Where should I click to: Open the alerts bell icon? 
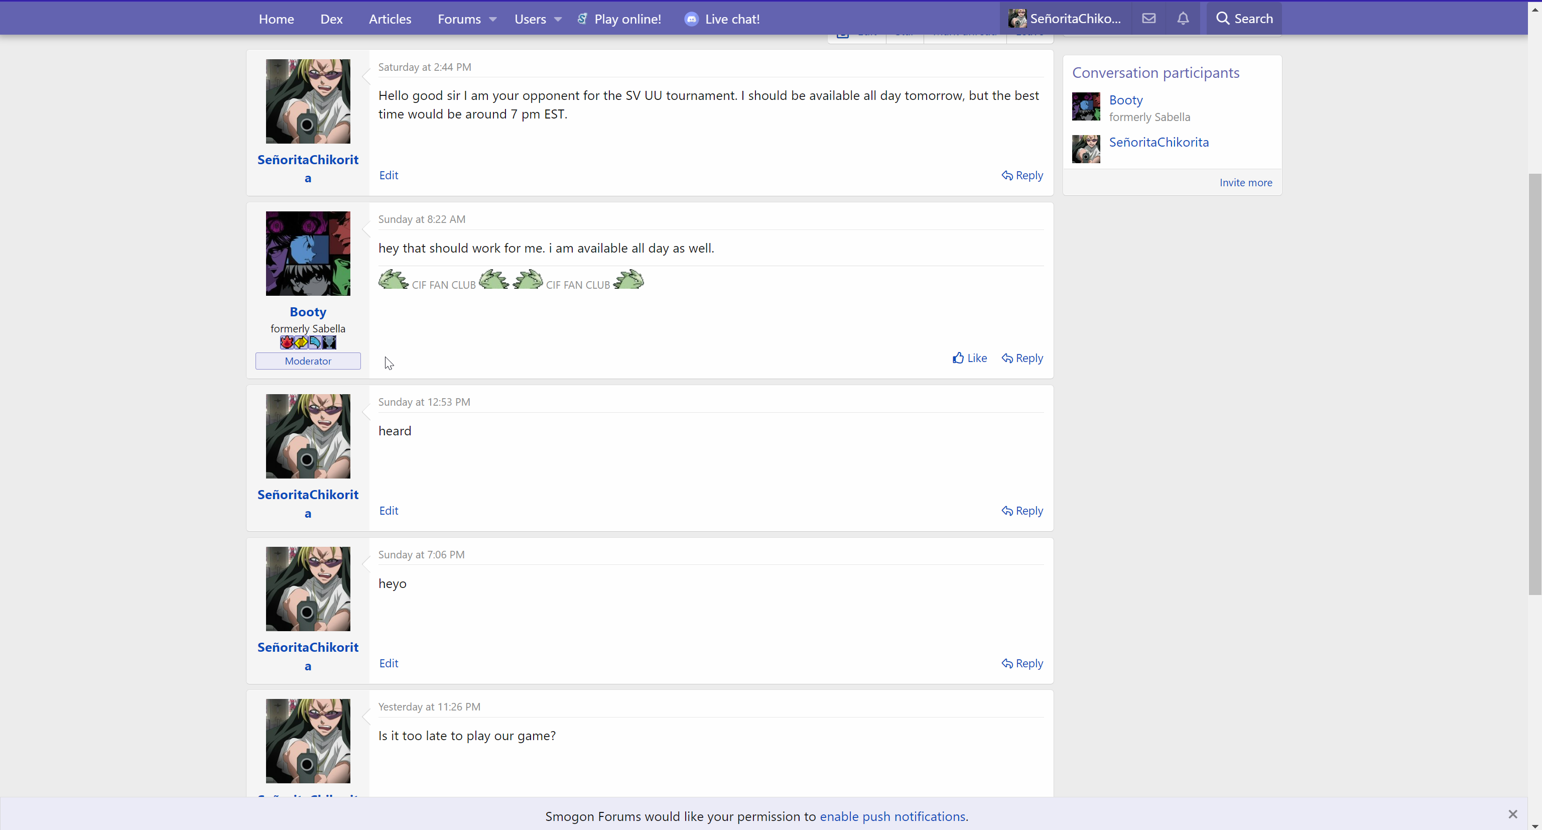[x=1183, y=19]
